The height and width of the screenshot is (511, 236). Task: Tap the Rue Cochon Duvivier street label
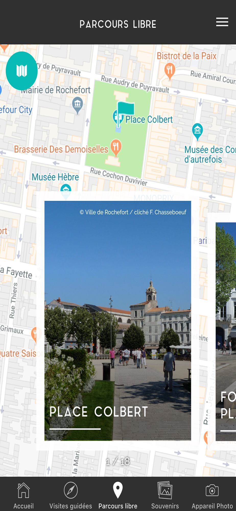(119, 177)
